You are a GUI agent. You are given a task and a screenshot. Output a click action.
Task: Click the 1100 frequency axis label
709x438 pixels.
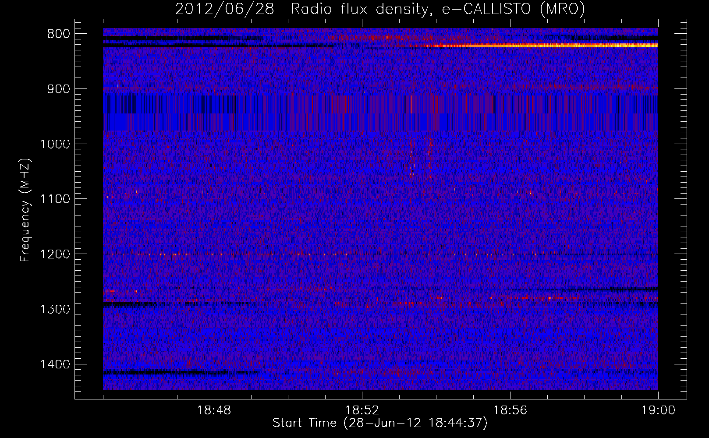(x=54, y=199)
